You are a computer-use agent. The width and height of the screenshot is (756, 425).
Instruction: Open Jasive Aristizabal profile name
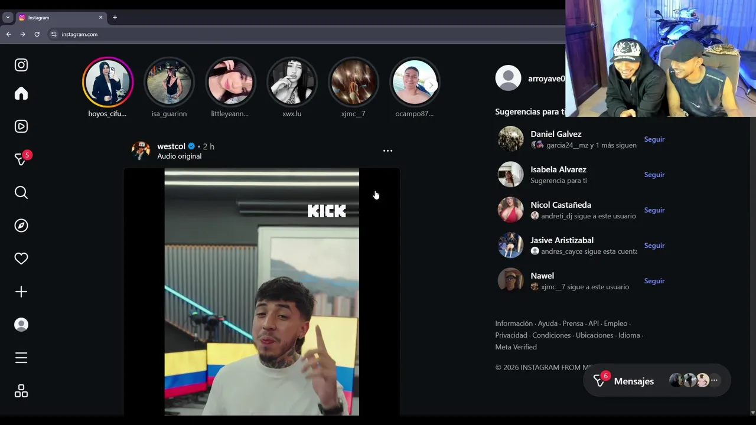coord(562,240)
